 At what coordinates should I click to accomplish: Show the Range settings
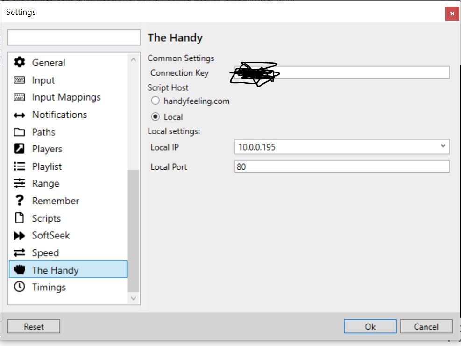click(x=68, y=183)
